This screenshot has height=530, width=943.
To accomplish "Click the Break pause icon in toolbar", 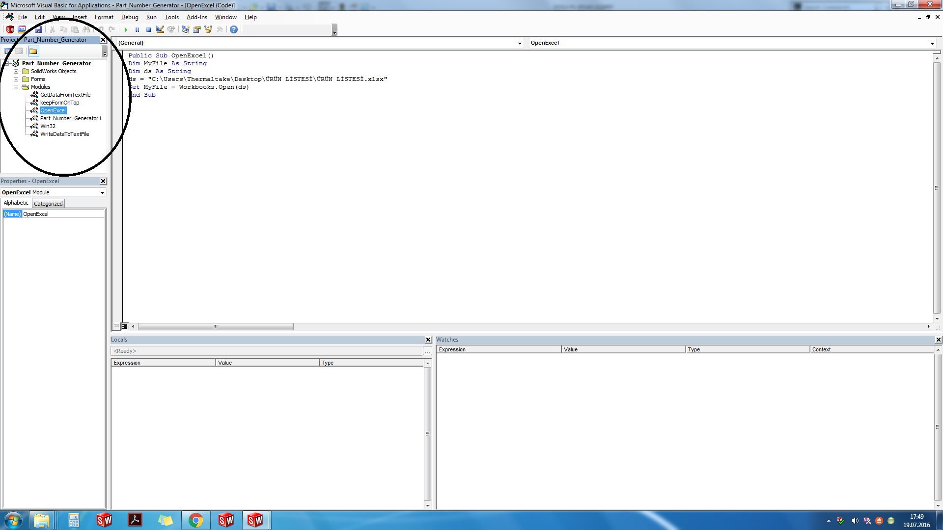I will coord(137,29).
